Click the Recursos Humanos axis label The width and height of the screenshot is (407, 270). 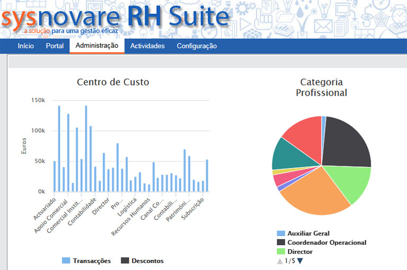pyautogui.click(x=130, y=217)
